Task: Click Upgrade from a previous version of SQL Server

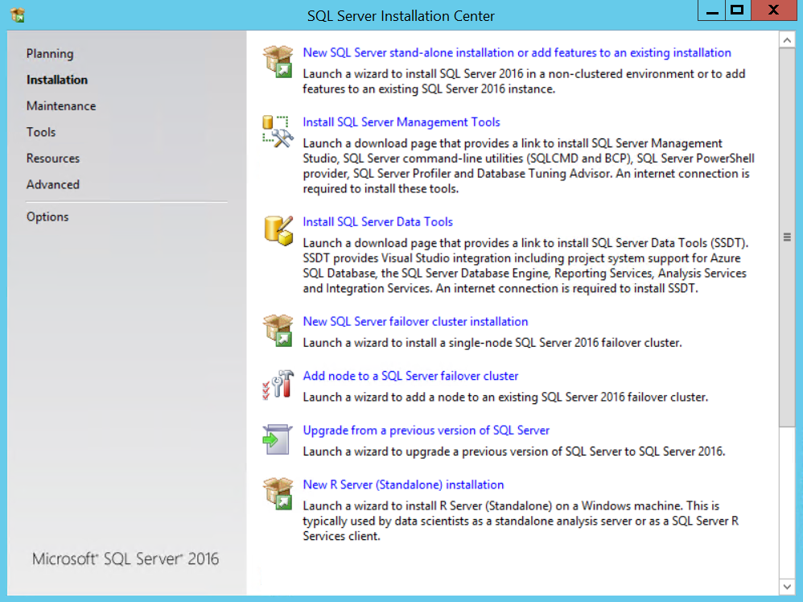Action: pyautogui.click(x=426, y=430)
